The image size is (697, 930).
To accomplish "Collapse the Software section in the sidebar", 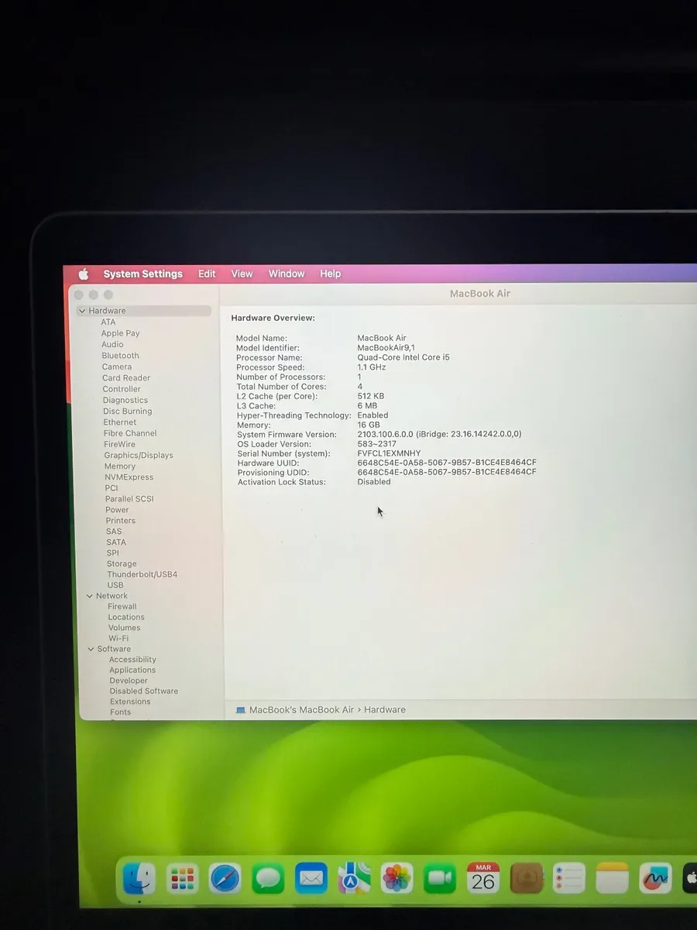I will 90,649.
